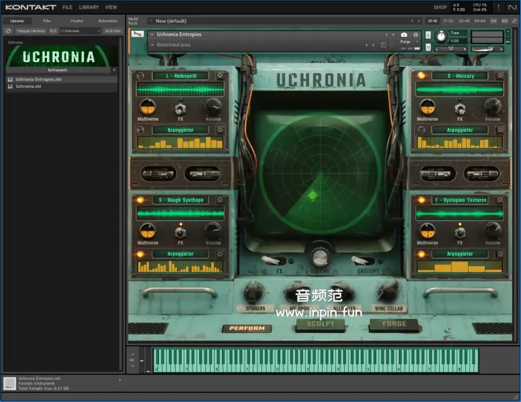Click the wrench edit-mode icon
The height and width of the screenshot is (402, 521).
pos(137,34)
